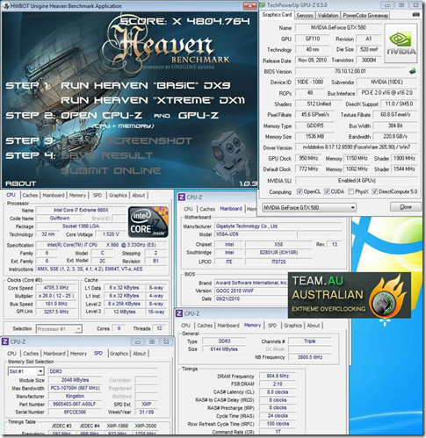The image size is (426, 438).
Task: Click the GPU-Z title bar application icon
Action: point(263,5)
